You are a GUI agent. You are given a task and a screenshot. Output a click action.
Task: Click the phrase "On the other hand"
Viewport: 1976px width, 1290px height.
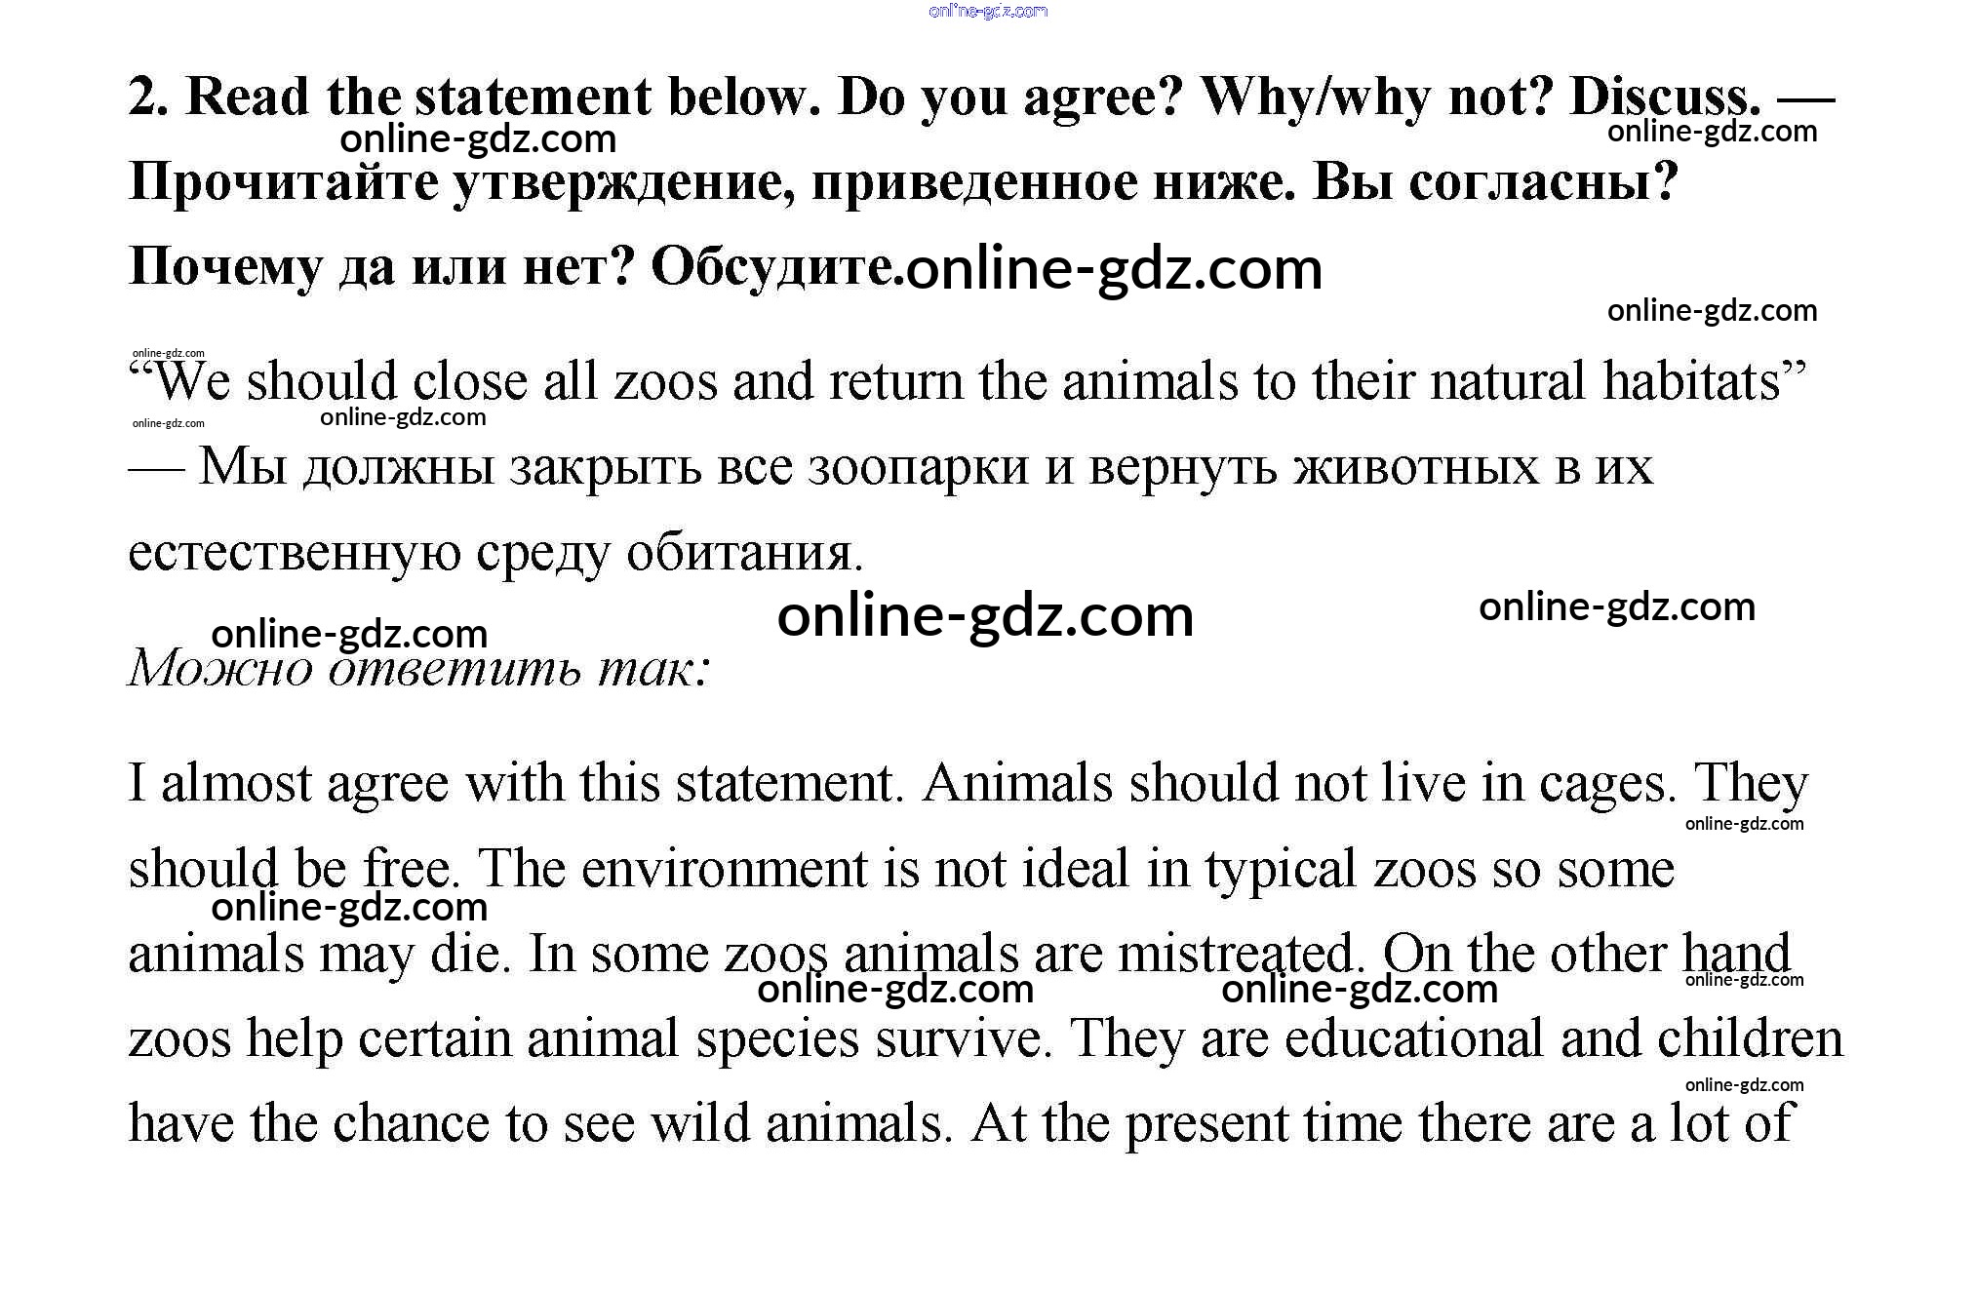1586,954
